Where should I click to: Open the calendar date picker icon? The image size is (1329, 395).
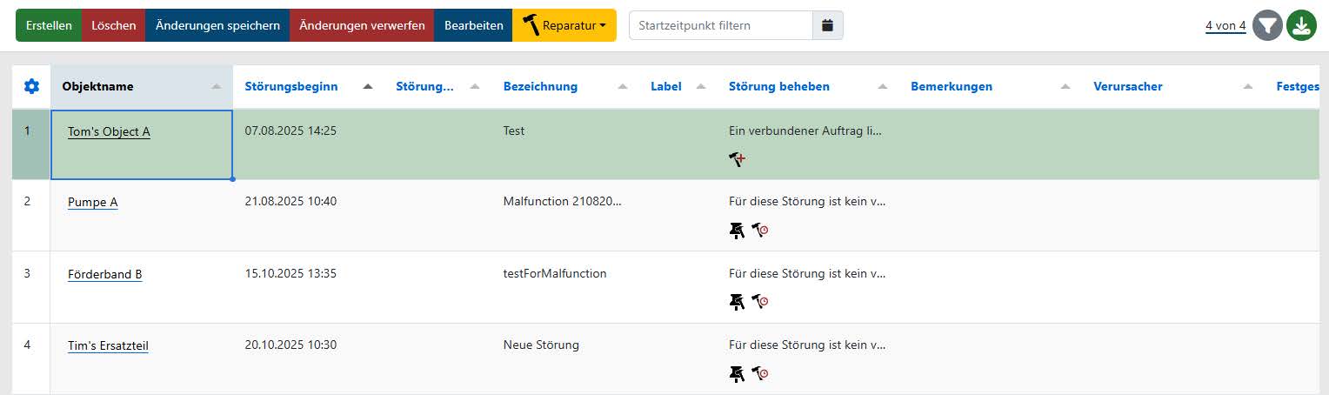point(828,25)
